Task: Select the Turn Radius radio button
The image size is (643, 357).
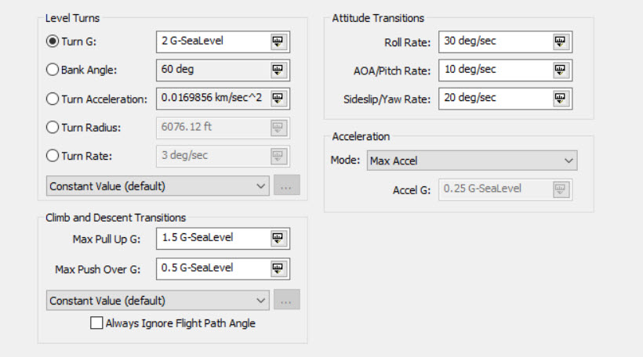Action: point(53,127)
